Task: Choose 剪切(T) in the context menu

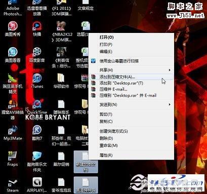Action: click(131, 114)
